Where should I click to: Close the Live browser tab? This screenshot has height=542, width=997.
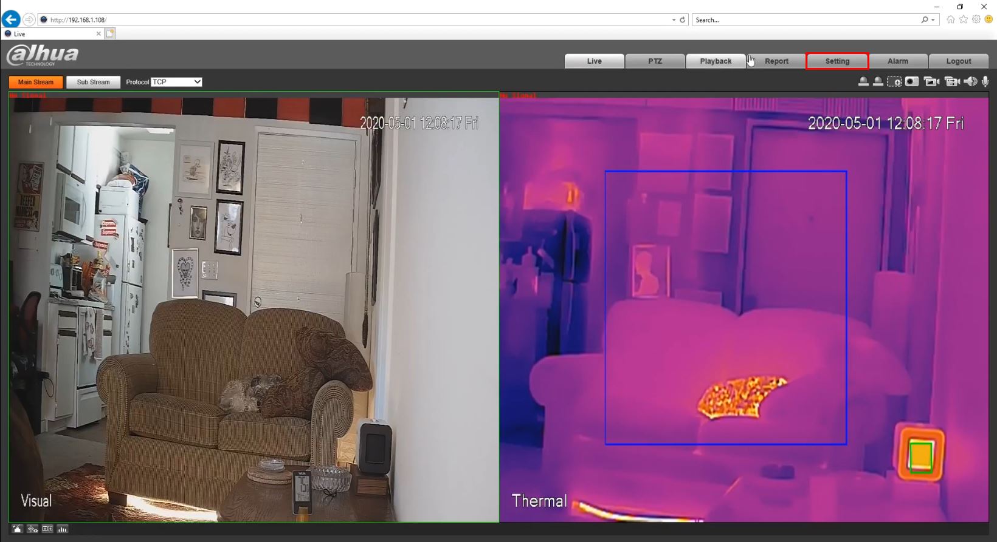coord(98,34)
